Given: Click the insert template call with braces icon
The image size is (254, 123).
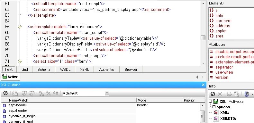Looking at the screenshot, I should (x=32, y=93).
